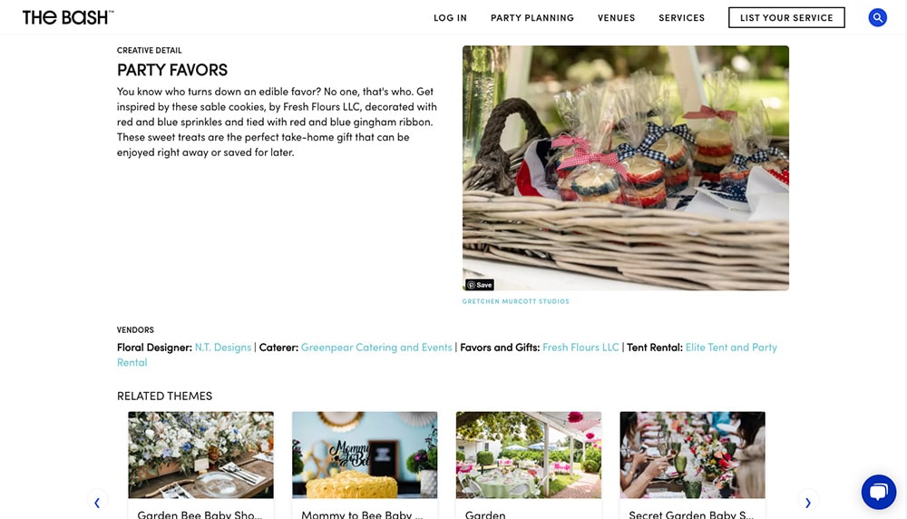Open the Fresh Flours LLC vendor link
This screenshot has height=519, width=907.
click(580, 348)
